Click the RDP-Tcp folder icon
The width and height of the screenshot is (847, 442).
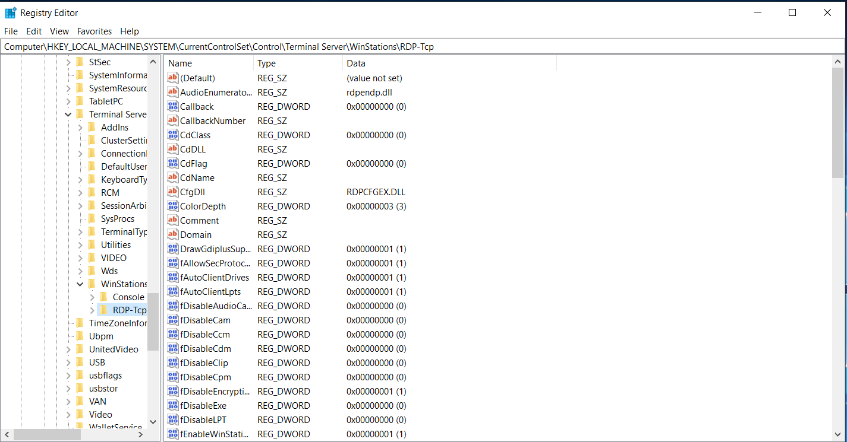click(x=103, y=310)
